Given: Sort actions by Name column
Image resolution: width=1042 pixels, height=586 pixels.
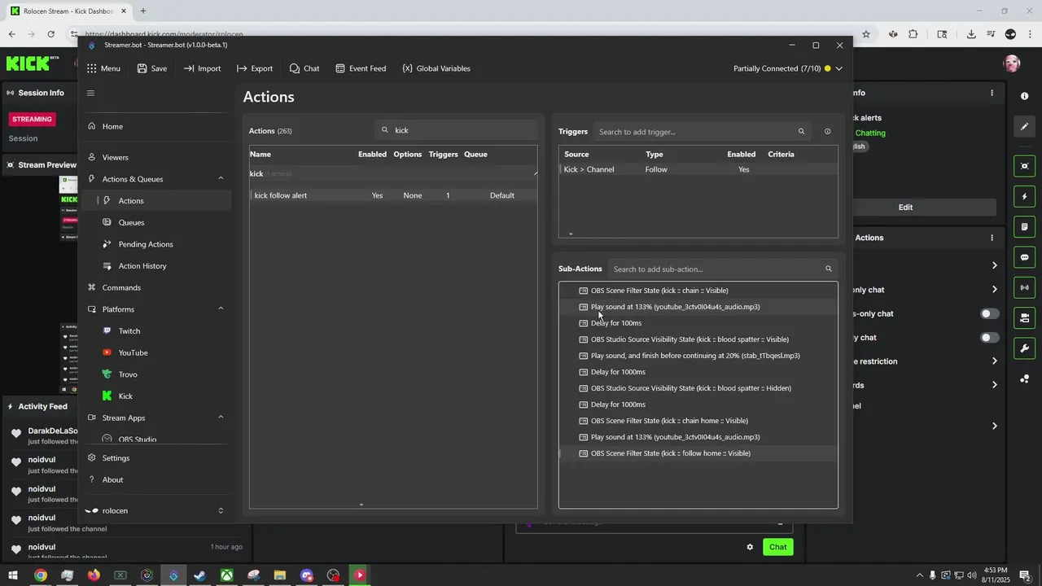Looking at the screenshot, I should (x=260, y=154).
